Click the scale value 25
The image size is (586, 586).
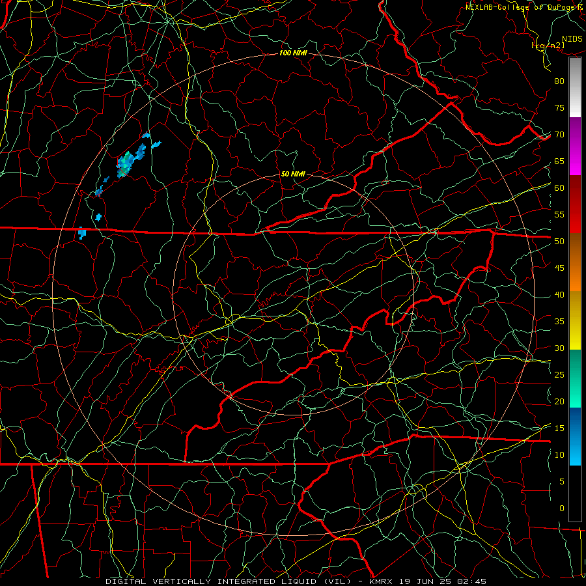pos(559,375)
